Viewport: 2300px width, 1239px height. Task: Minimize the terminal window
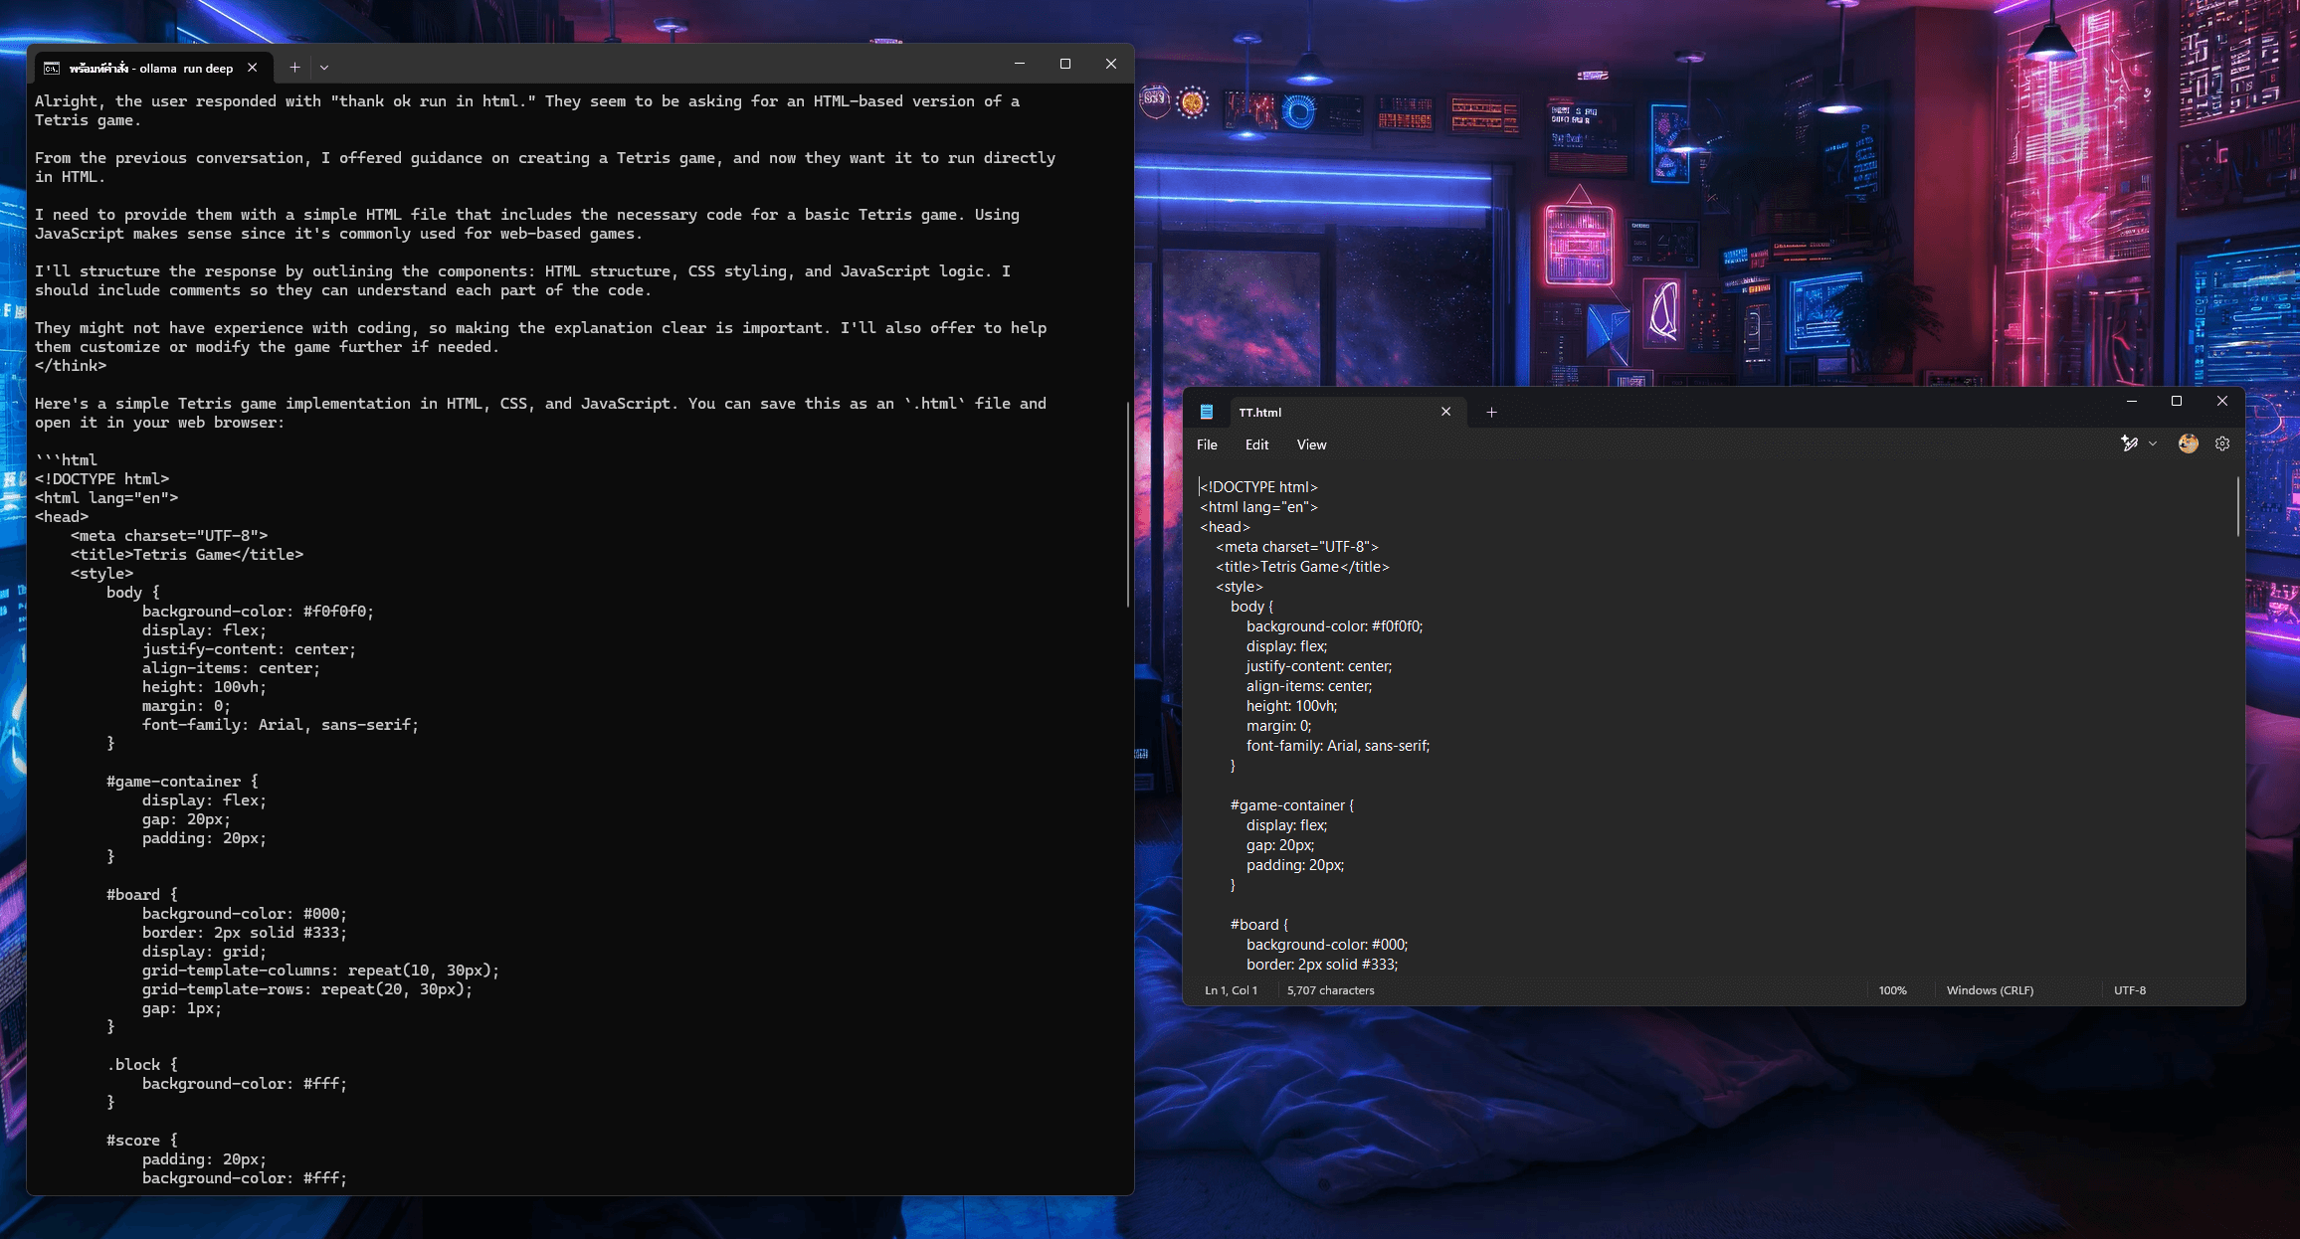1020,64
